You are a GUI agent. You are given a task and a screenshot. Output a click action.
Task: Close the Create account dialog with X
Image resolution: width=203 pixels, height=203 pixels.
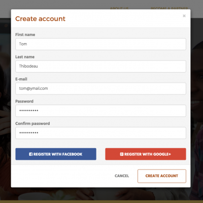(184, 16)
